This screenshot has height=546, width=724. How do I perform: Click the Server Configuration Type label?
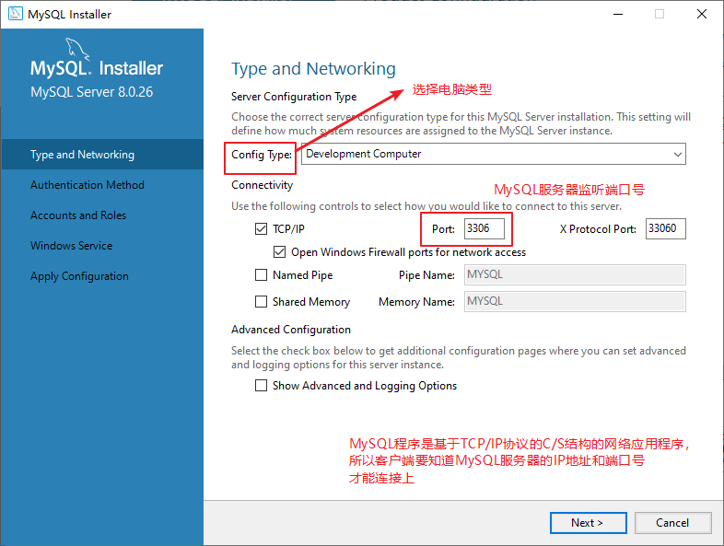point(294,97)
